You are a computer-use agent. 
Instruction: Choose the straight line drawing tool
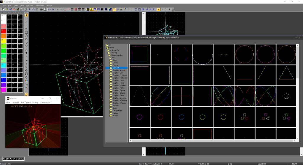(26, 22)
